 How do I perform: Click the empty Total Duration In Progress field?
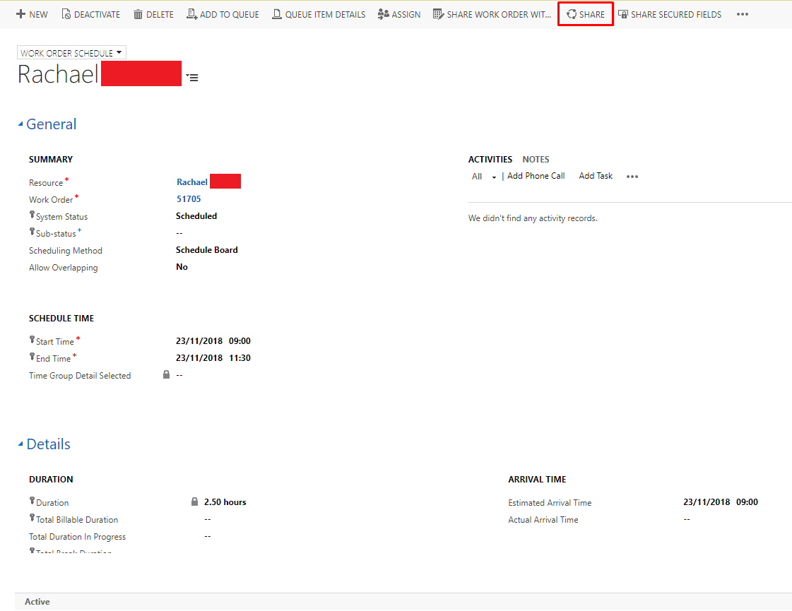208,536
